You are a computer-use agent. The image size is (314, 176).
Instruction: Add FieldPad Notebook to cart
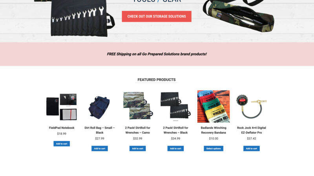[62, 144]
